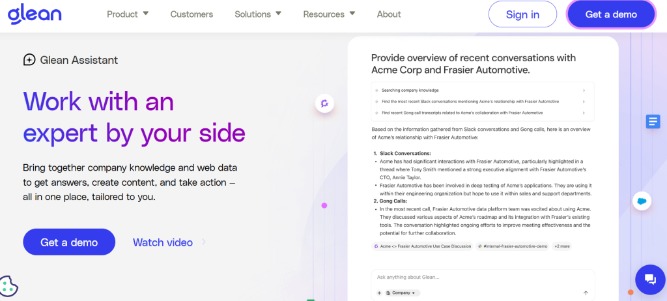Click the Salesforce cloud icon
Viewport: 667px width, 301px height.
(x=642, y=201)
